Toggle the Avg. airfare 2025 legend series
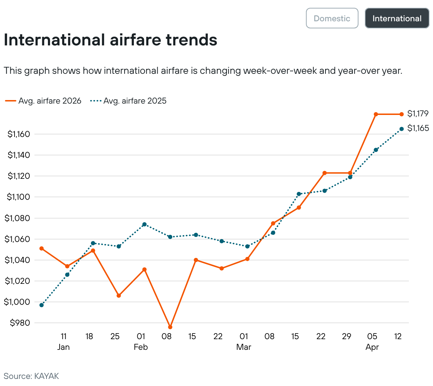Image resolution: width=433 pixels, height=386 pixels. click(x=128, y=101)
